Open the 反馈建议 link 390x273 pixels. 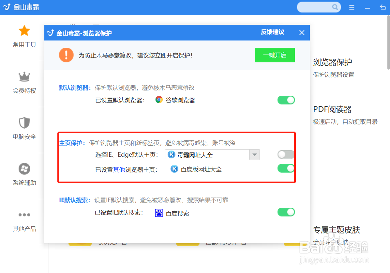(273, 32)
